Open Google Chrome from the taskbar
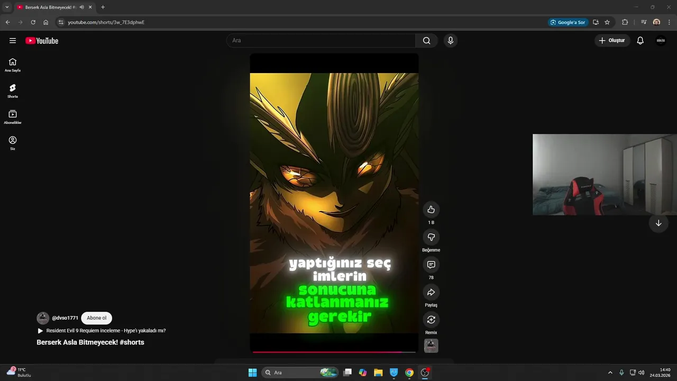 (x=409, y=373)
